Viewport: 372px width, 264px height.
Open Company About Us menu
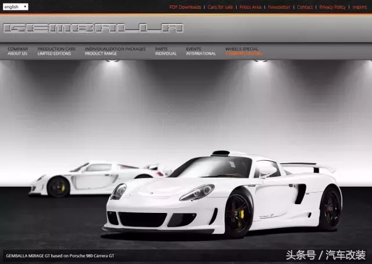(x=18, y=51)
